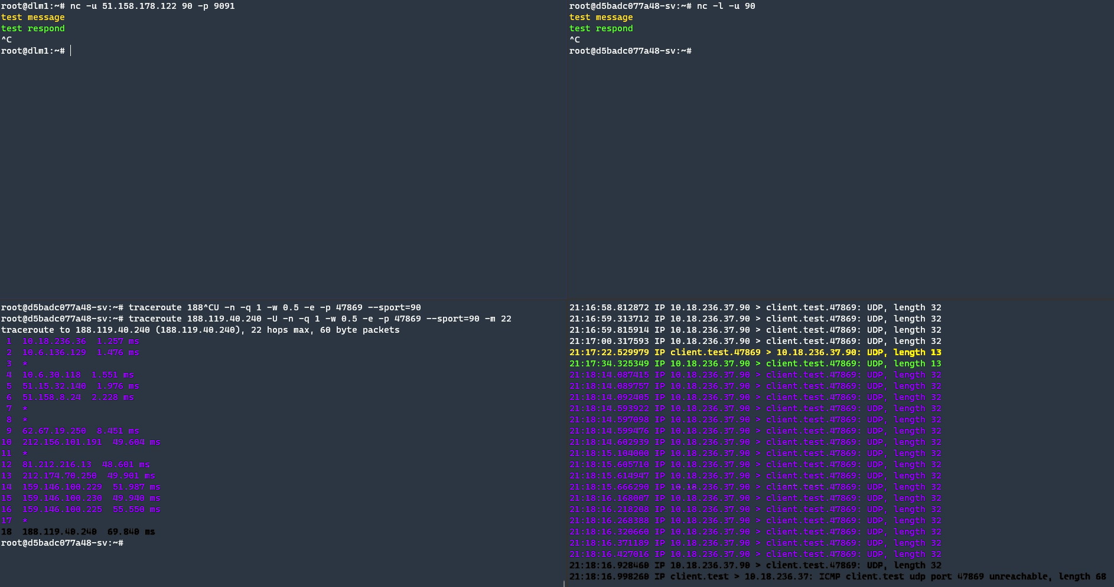Click traceroute hop 6 address 51.158.8.24

(x=51, y=397)
